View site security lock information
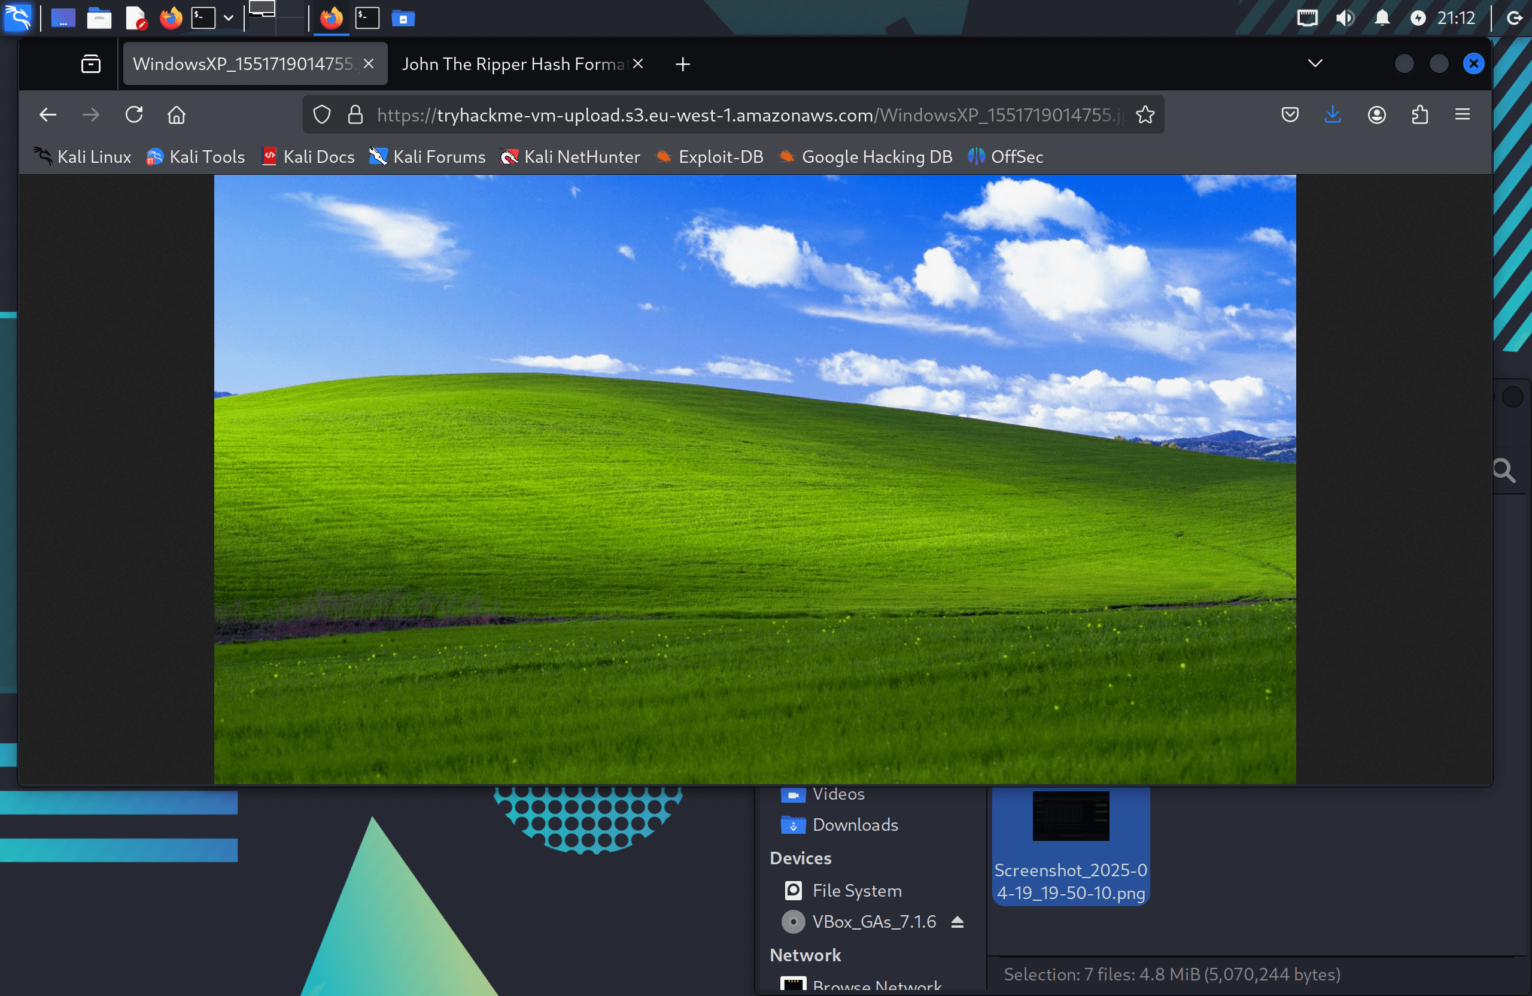The image size is (1532, 996). 355,114
